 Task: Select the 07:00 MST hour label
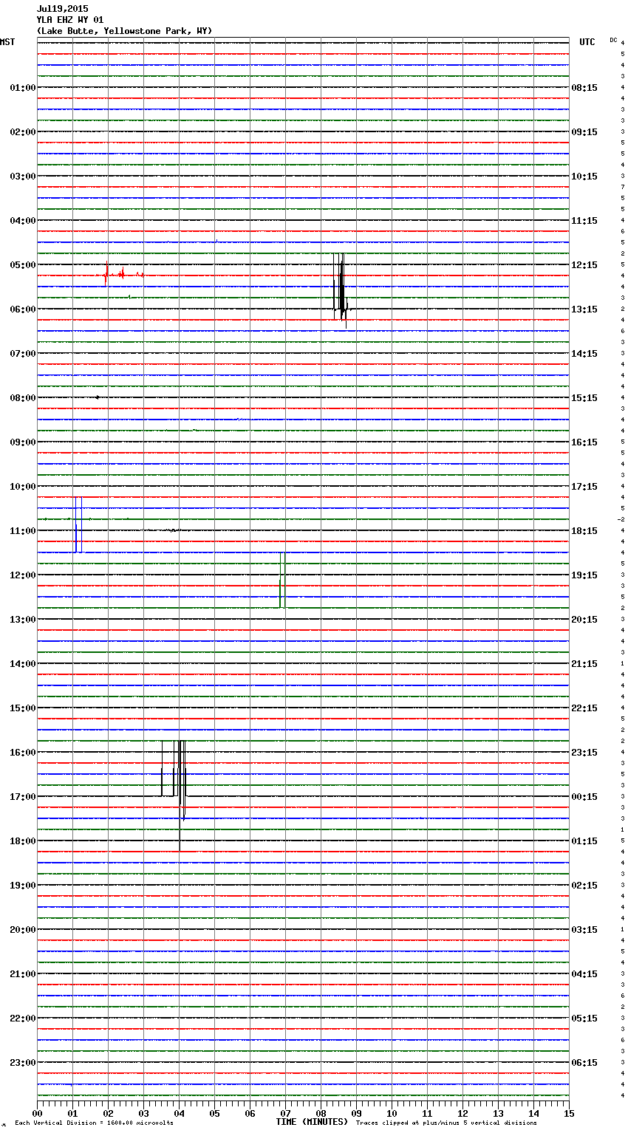[22, 353]
